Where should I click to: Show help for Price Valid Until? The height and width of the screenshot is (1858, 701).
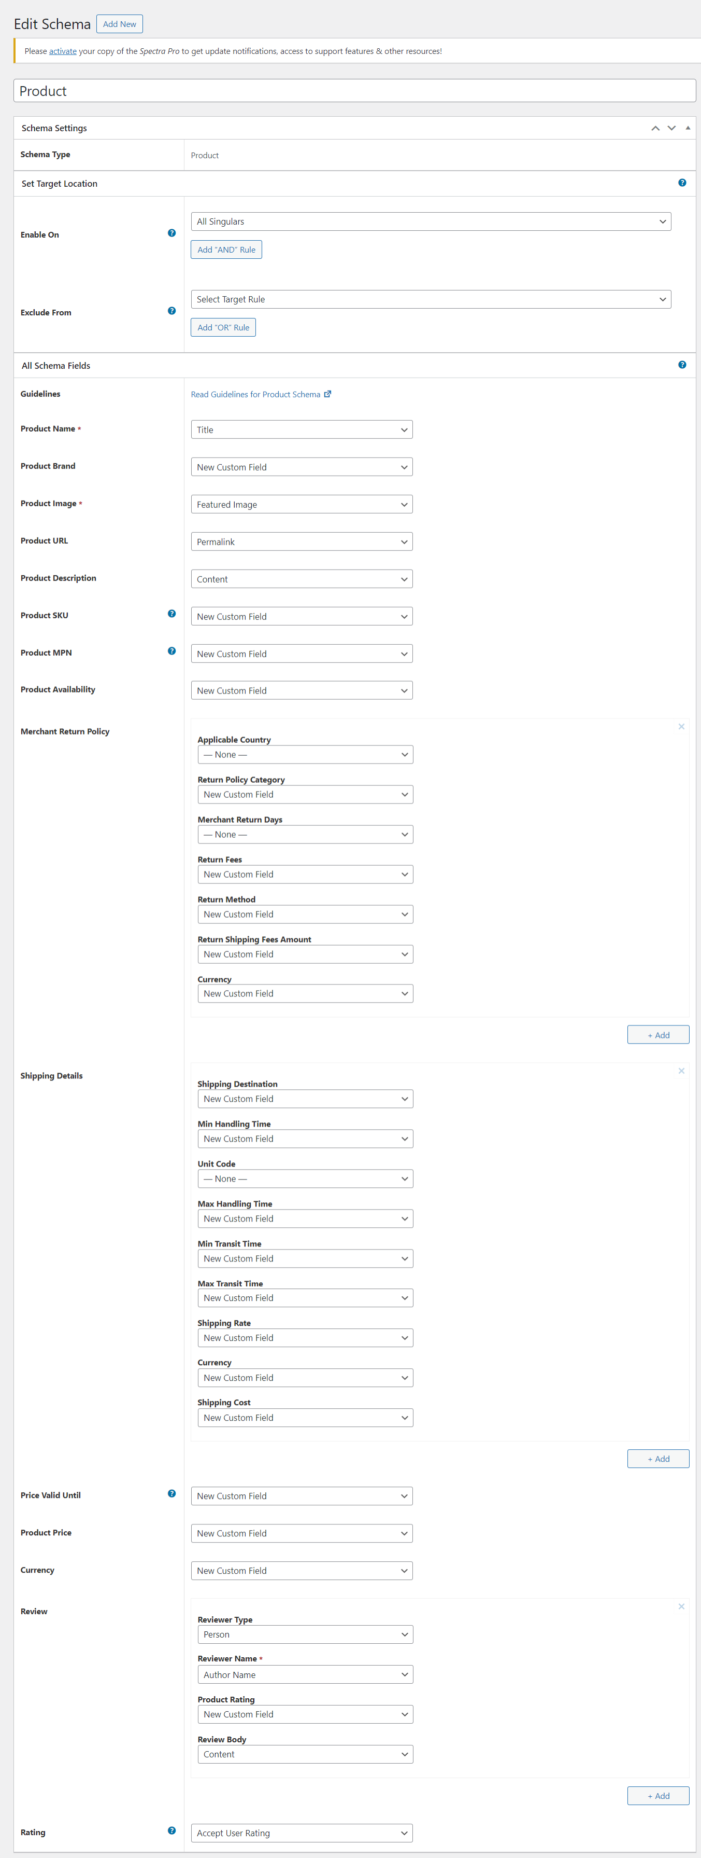[171, 1494]
